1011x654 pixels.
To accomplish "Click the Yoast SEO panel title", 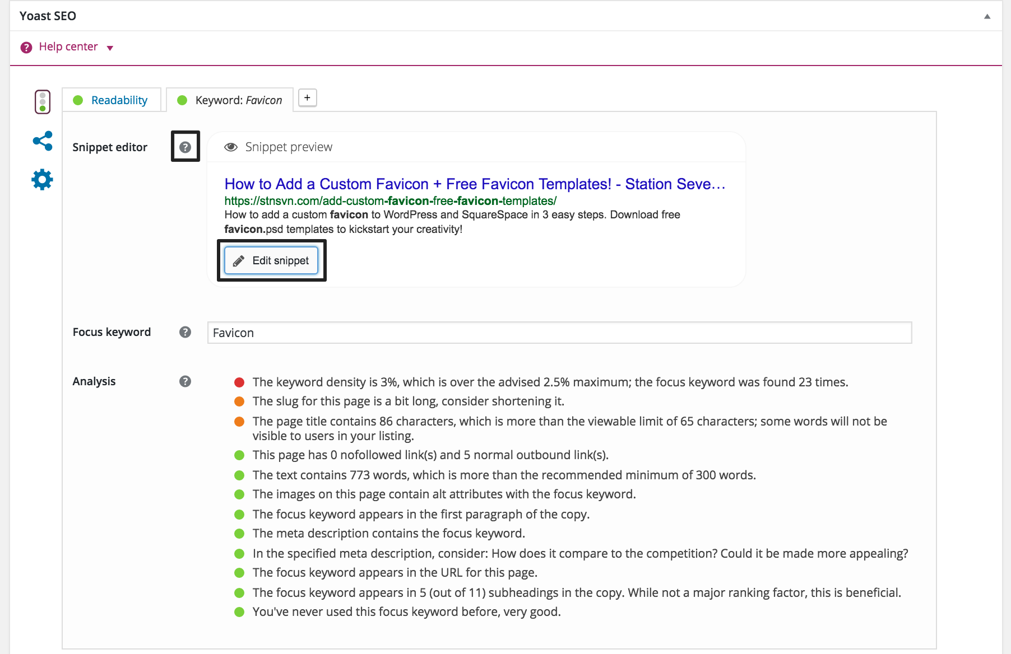I will [48, 16].
